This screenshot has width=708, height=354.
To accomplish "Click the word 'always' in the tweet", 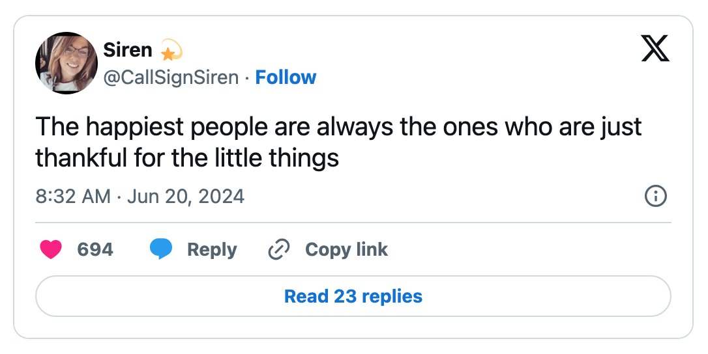I will 355,128.
